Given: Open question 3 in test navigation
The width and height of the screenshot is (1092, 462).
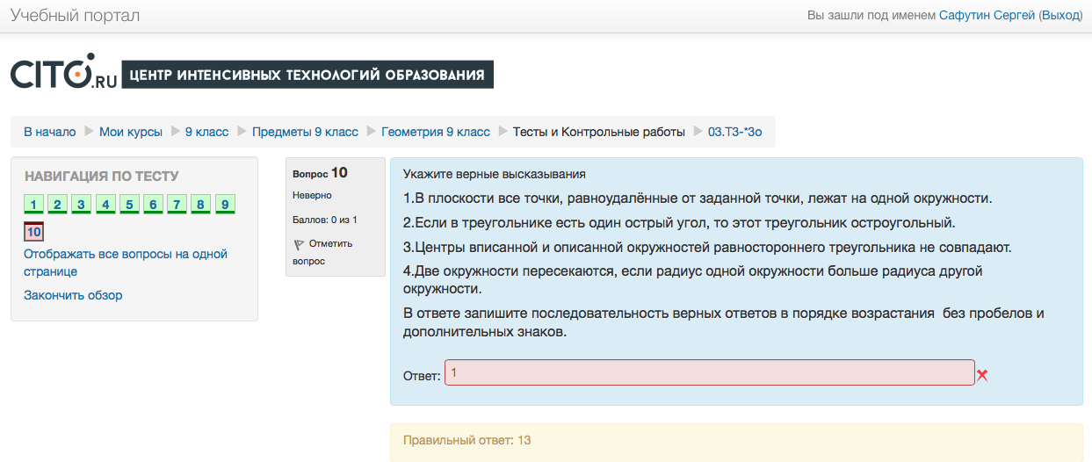Looking at the screenshot, I should pyautogui.click(x=82, y=205).
